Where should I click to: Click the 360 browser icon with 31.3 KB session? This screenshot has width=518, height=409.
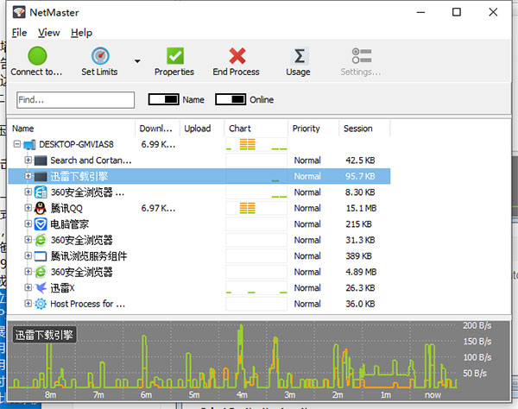coord(41,240)
